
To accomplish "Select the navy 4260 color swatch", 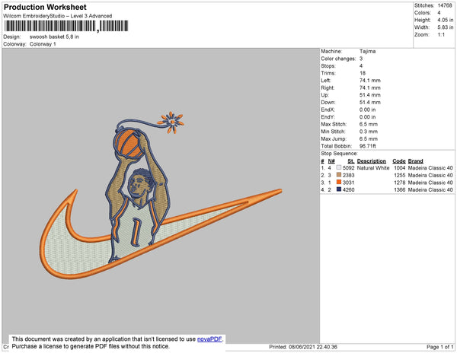I will click(x=339, y=189).
